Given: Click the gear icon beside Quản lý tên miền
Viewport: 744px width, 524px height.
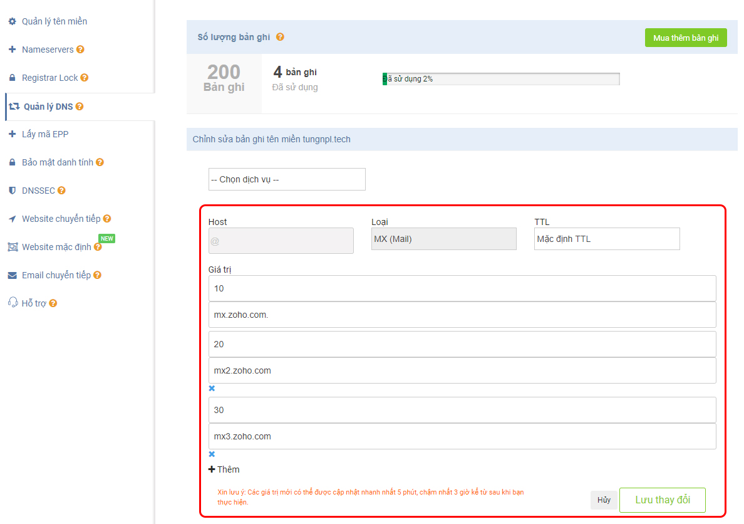Looking at the screenshot, I should coord(13,21).
